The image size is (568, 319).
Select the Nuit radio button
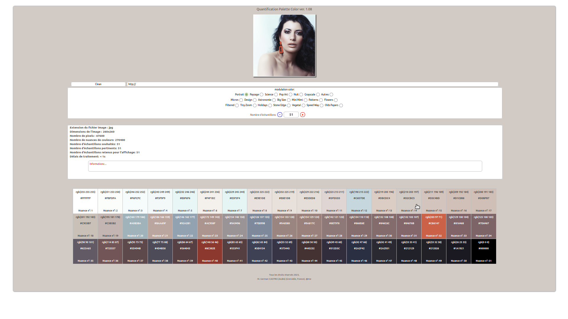click(301, 95)
